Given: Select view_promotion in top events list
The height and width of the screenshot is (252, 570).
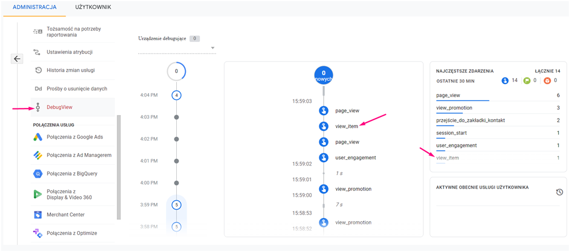Looking at the screenshot, I should point(497,108).
